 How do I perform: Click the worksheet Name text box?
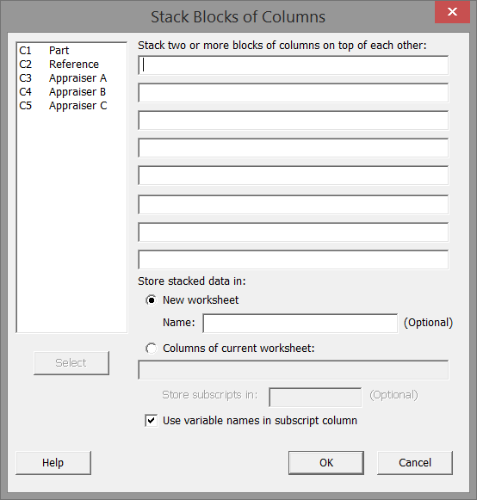tap(300, 324)
